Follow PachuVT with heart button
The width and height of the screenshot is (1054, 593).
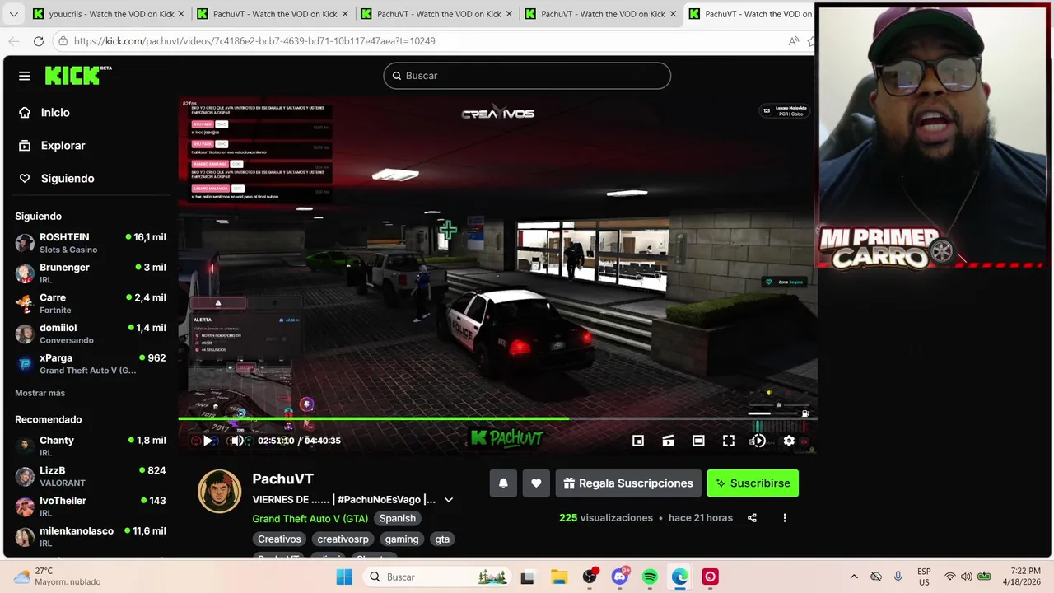536,483
